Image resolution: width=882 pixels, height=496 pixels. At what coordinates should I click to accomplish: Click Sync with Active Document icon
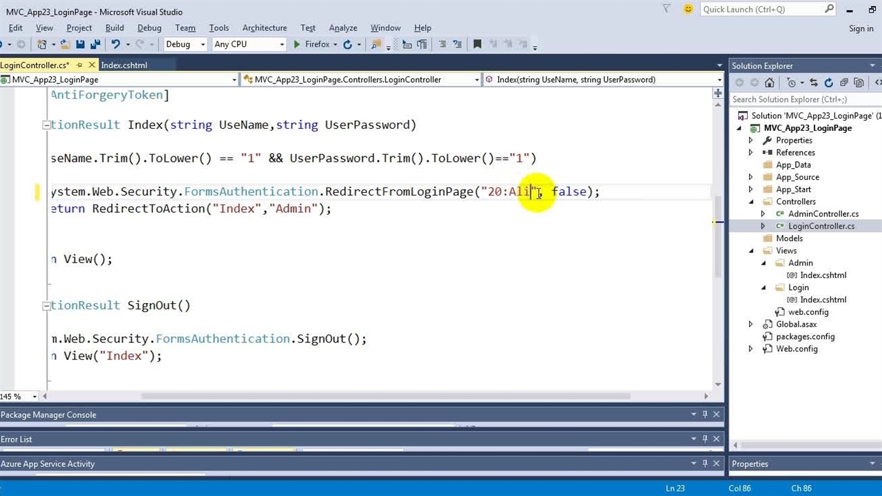point(814,83)
